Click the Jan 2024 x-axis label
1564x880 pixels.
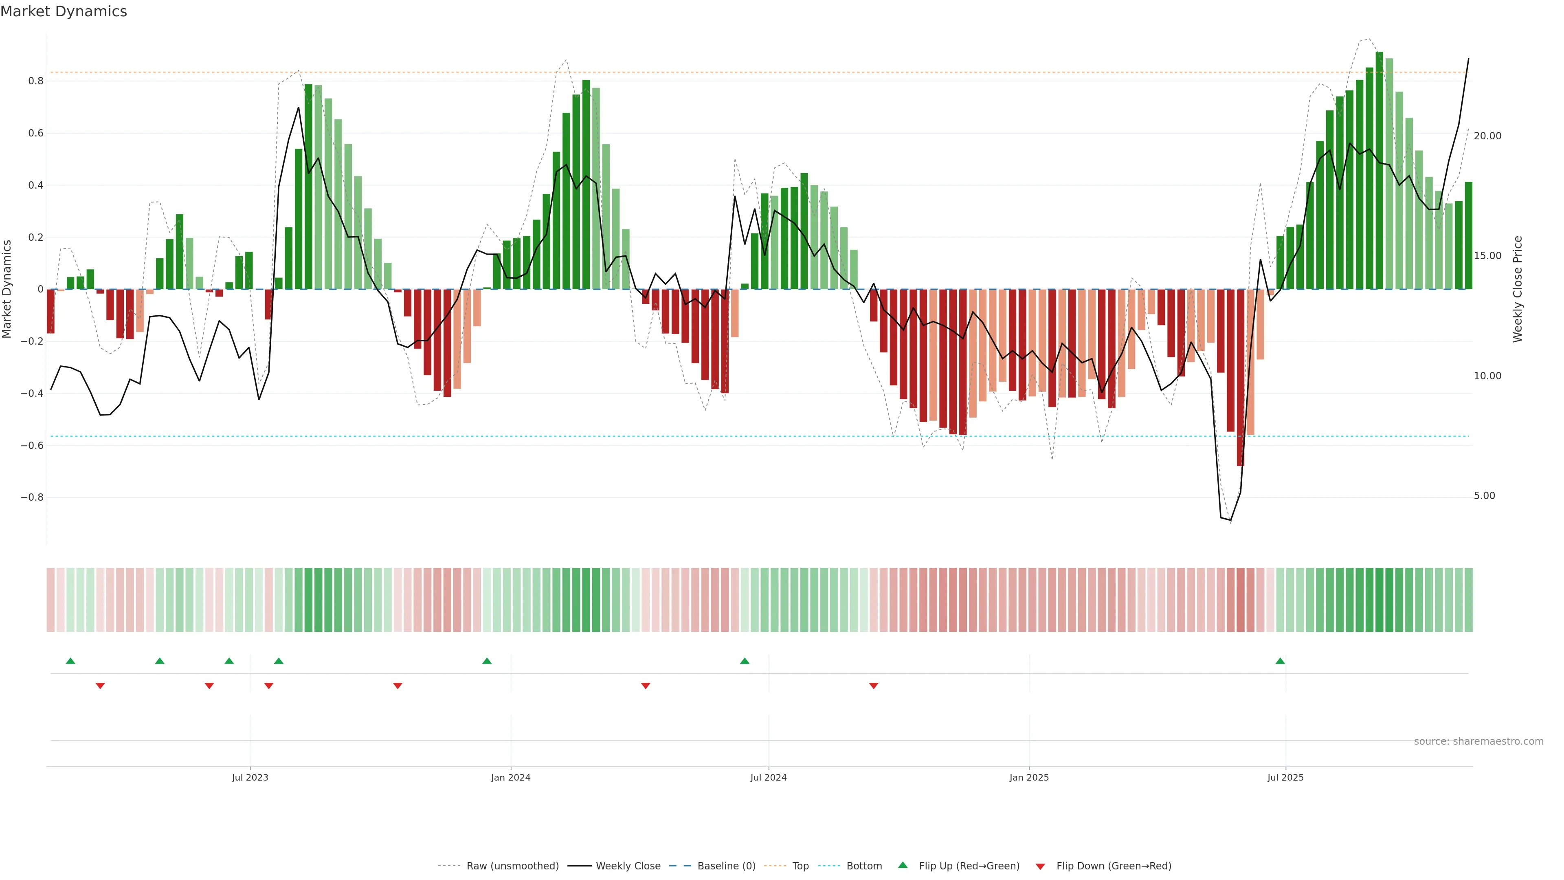click(x=511, y=777)
